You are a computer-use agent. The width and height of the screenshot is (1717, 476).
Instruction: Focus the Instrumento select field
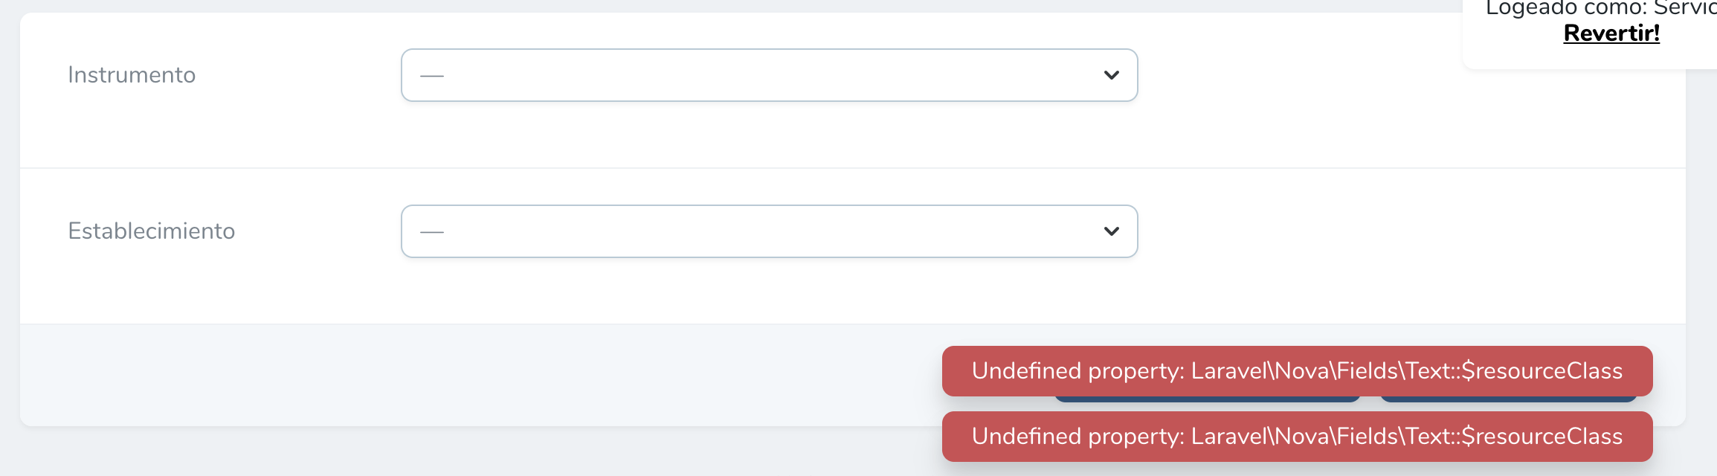[x=769, y=74]
